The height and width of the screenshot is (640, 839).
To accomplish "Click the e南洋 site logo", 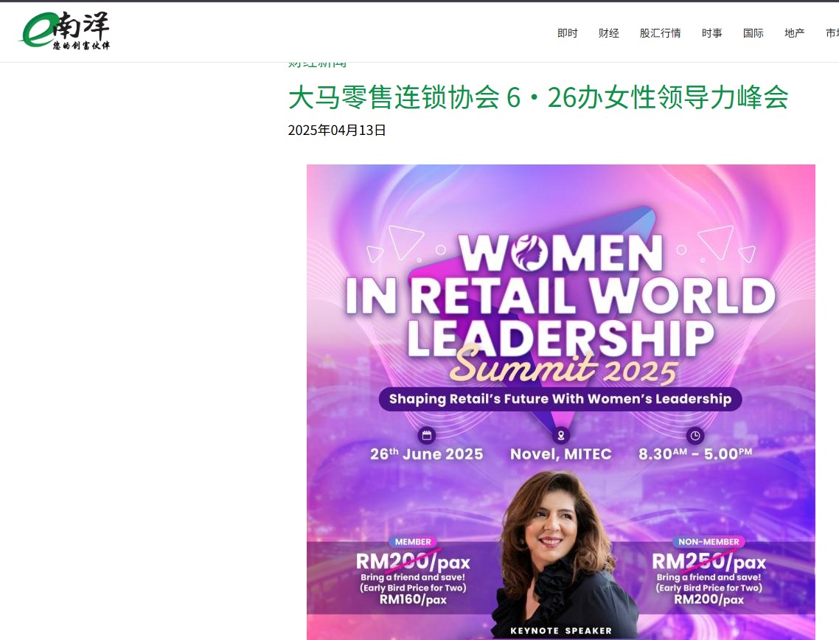I will (x=65, y=32).
